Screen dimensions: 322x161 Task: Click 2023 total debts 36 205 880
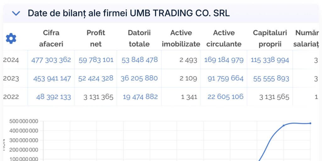point(139,78)
